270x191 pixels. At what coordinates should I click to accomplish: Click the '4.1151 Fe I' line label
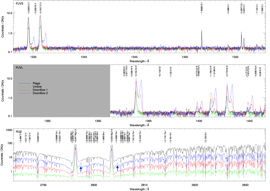coord(165,137)
